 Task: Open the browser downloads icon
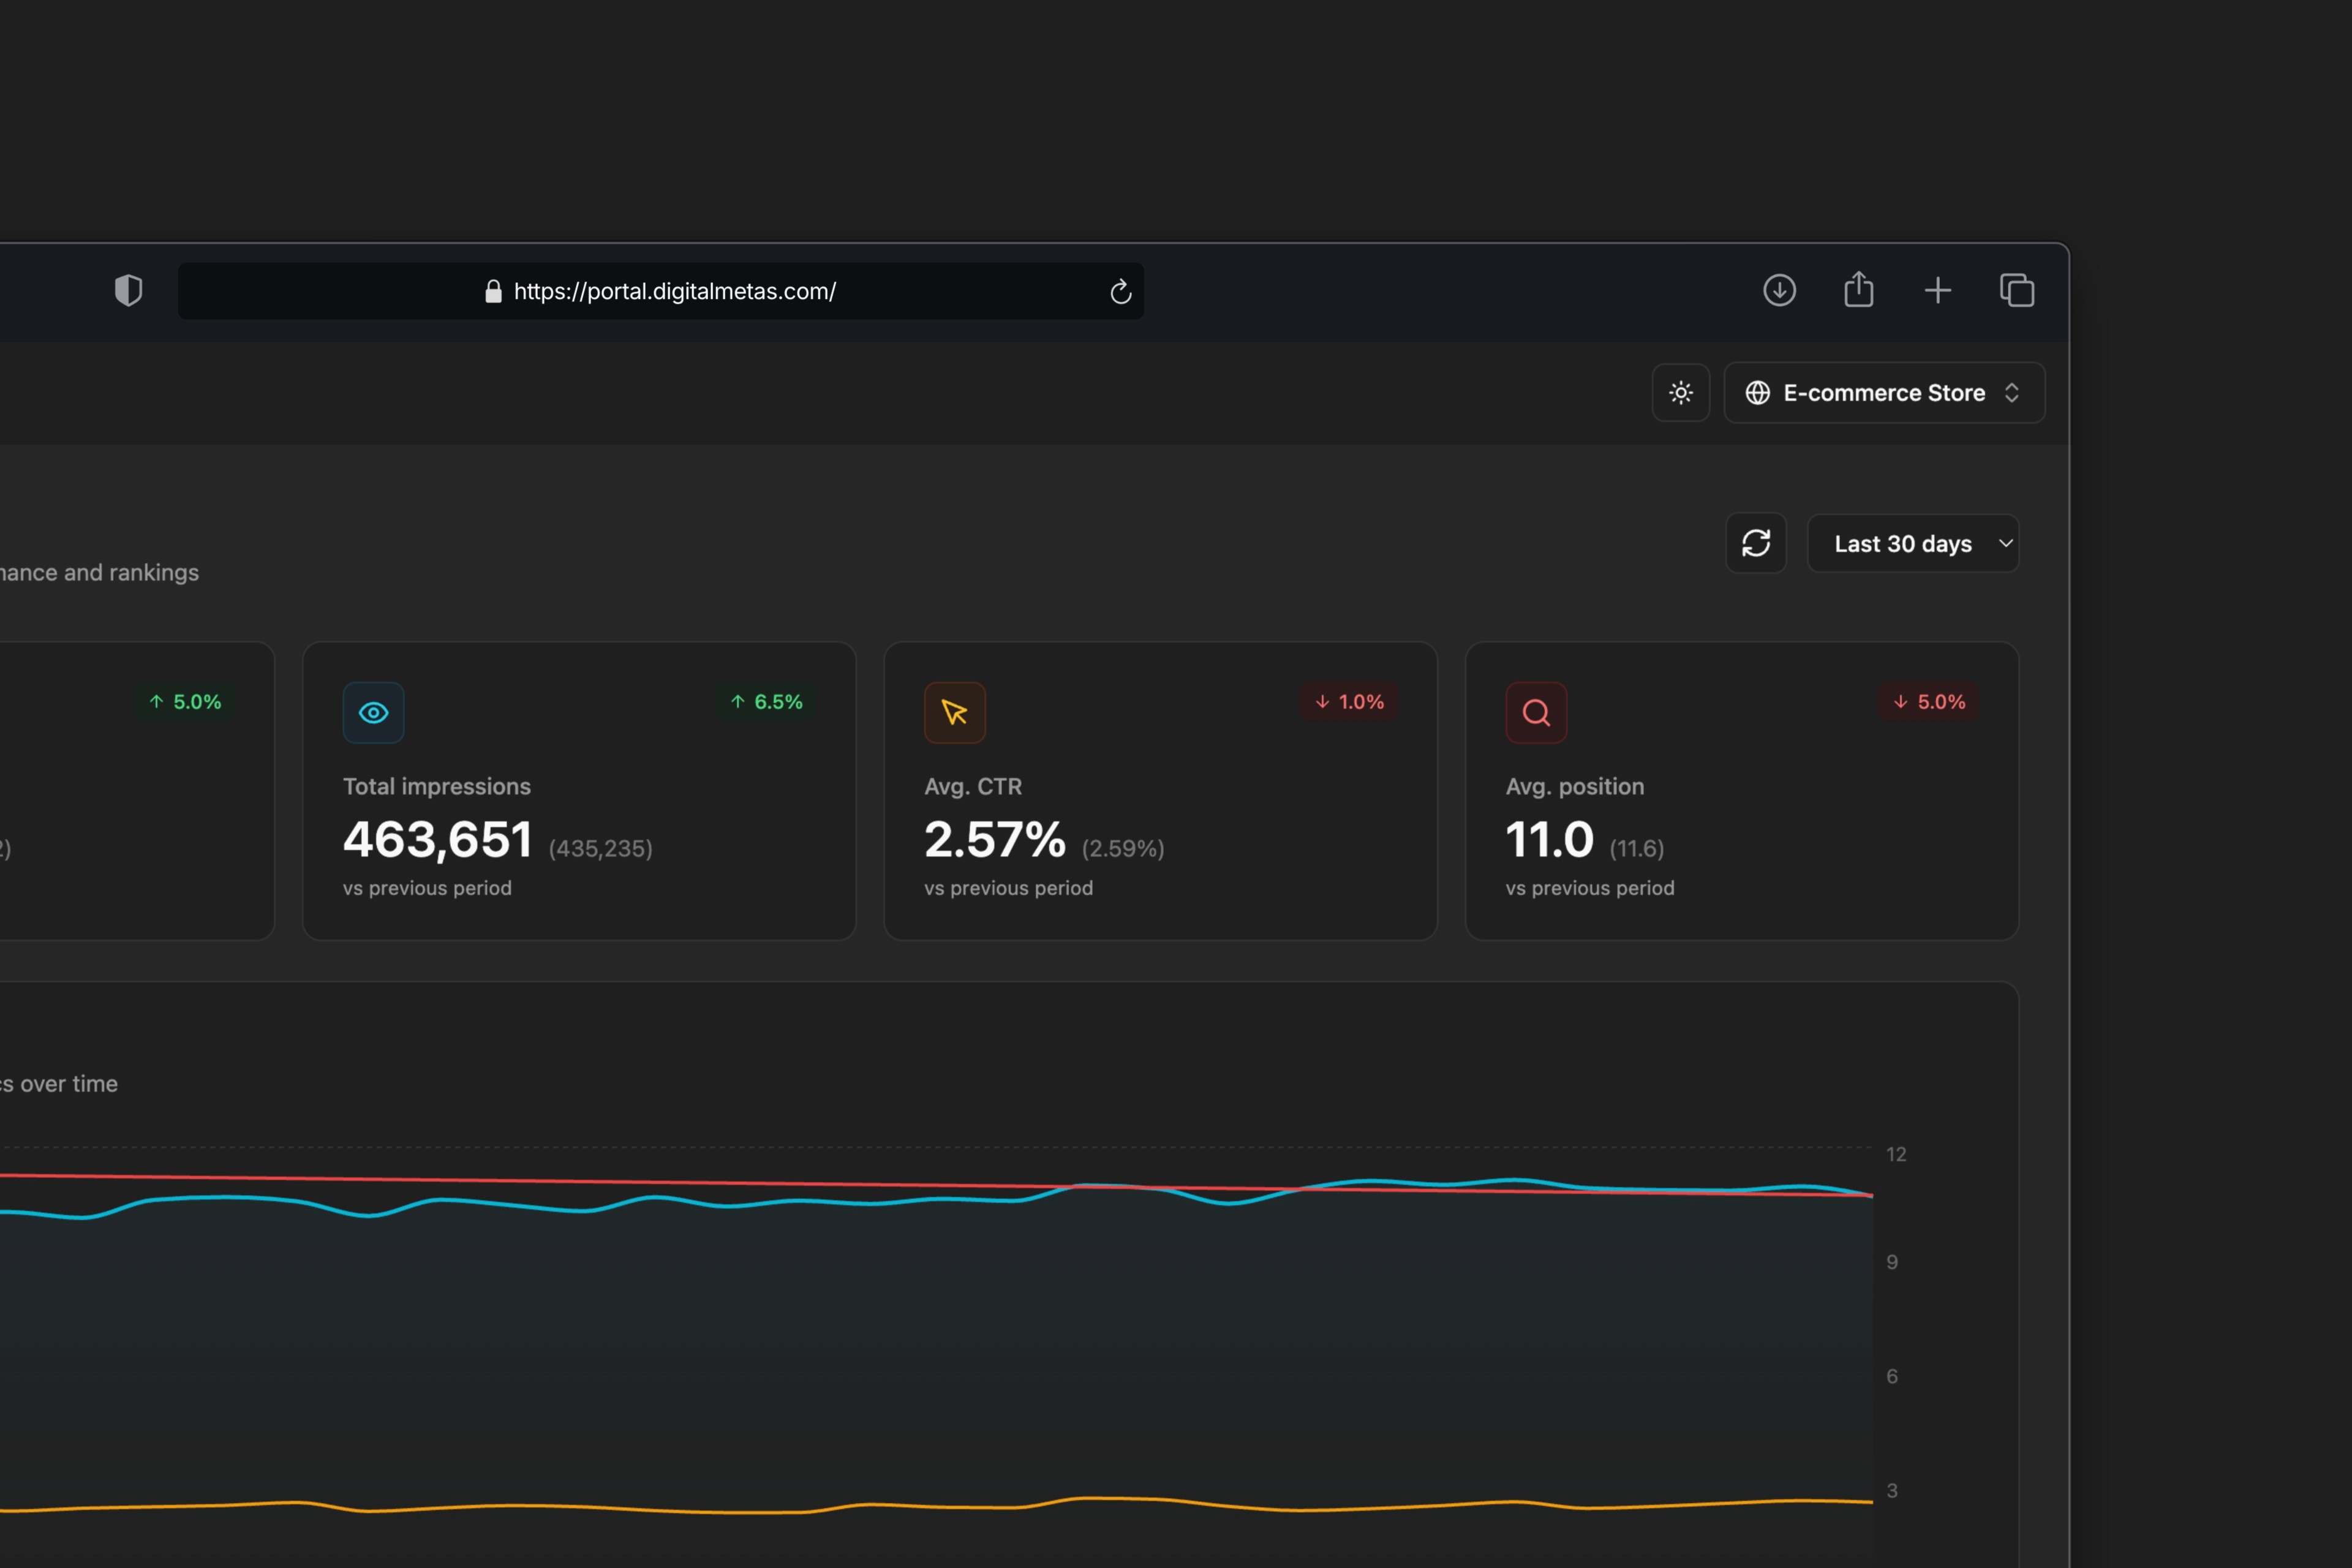tap(1779, 290)
